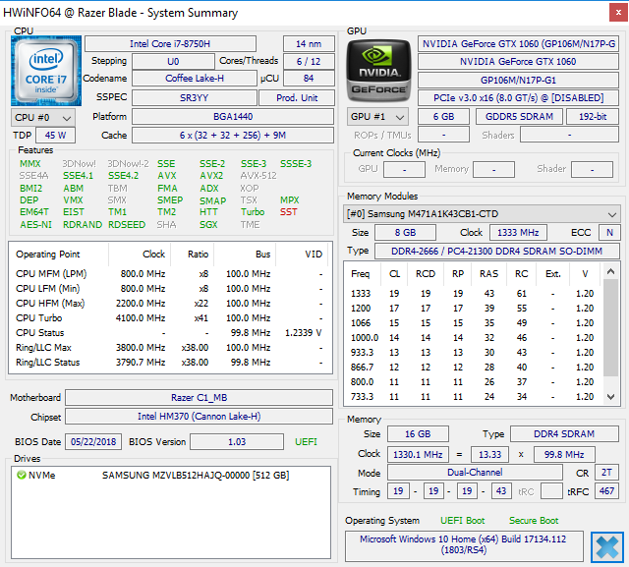629x567 pixels.
Task: Click the DDR4 SDRAM memory type field
Action: tap(564, 434)
